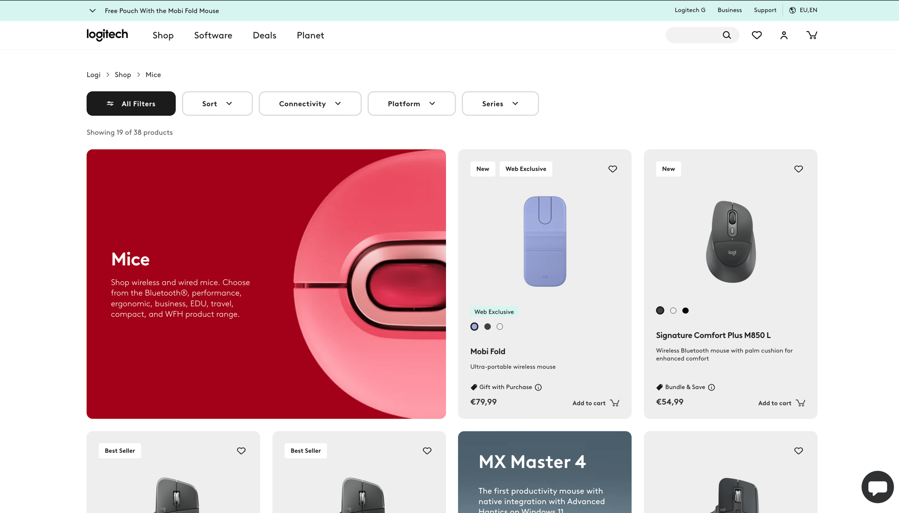Click Add to cart for Signature Comfort Plus
Screen dimensions: 899x513
coord(781,403)
